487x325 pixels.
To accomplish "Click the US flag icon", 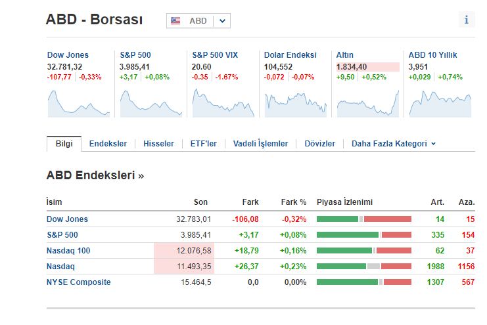I will [x=175, y=21].
